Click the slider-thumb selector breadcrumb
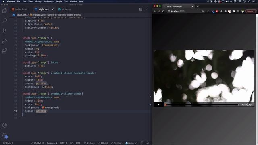Screen dimensions: 258x145 coord(56,15)
